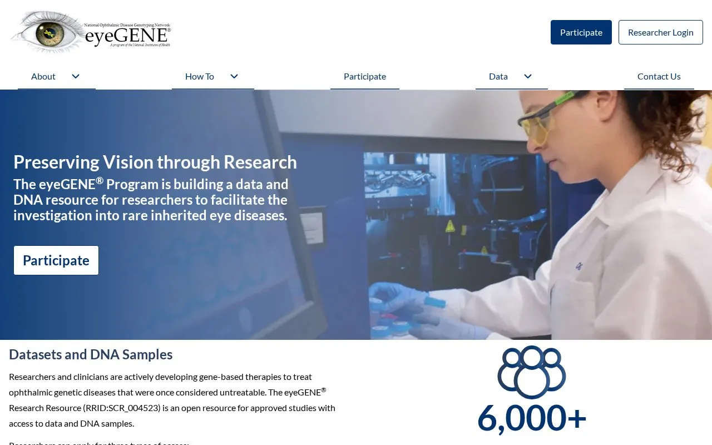Viewport: 712px width, 445px height.
Task: Click the Preserving Vision through Research heading
Action: coord(155,162)
